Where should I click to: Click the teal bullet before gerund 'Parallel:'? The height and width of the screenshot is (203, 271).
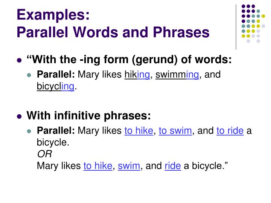29,75
